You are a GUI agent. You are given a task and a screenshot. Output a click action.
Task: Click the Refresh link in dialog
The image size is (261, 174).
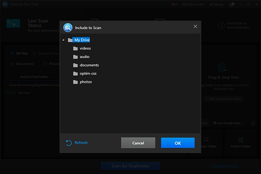coord(81,143)
